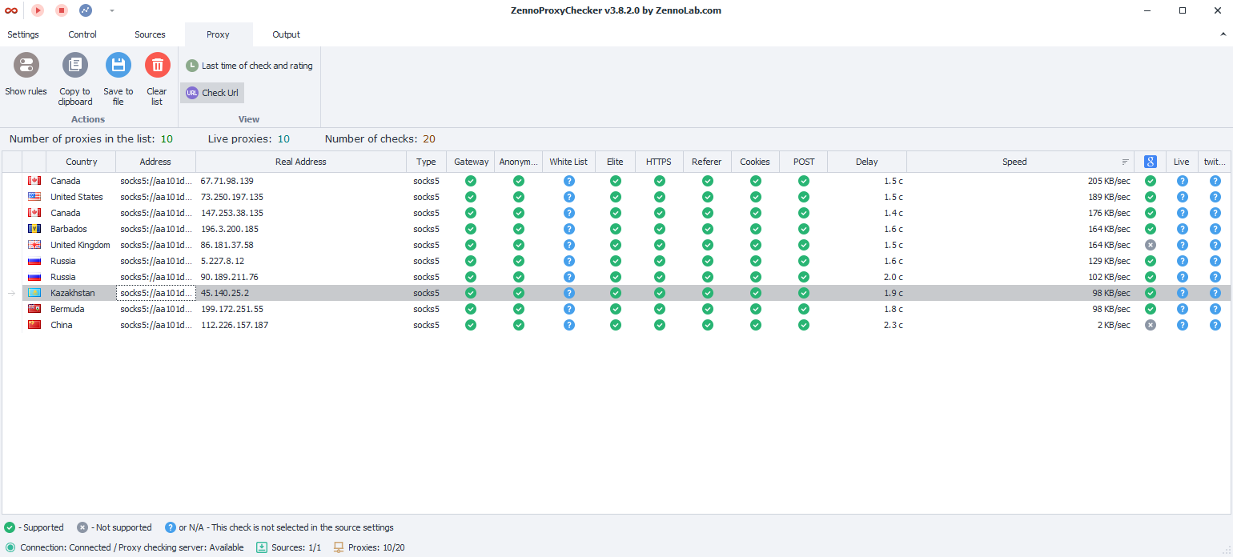Click the connection status indicator icon
The image size is (1233, 557).
(x=10, y=547)
